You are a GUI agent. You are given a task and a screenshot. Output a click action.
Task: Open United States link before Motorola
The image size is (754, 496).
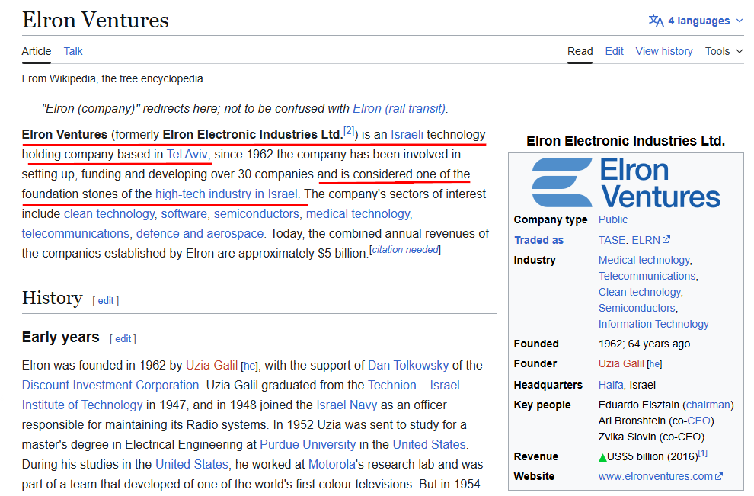click(191, 464)
